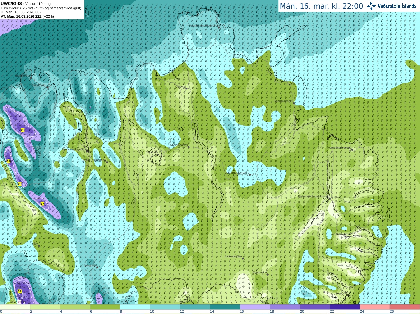Click the IT: Mán. 16. 03. 2026 00Z line
This screenshot has width=420, height=314.
[x=21, y=12]
